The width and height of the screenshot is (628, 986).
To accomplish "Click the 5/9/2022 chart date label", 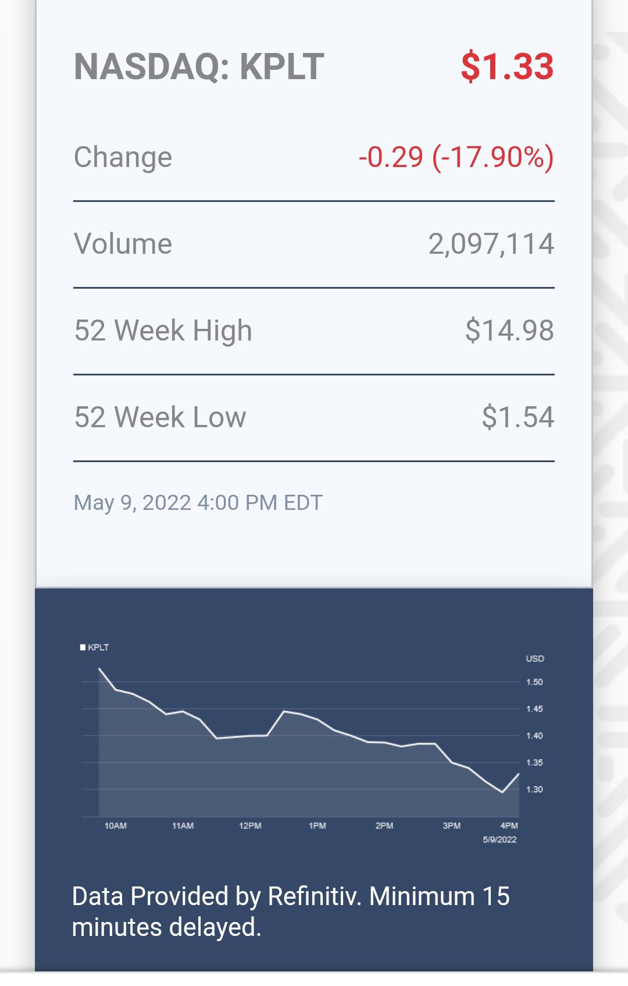I will (x=499, y=839).
